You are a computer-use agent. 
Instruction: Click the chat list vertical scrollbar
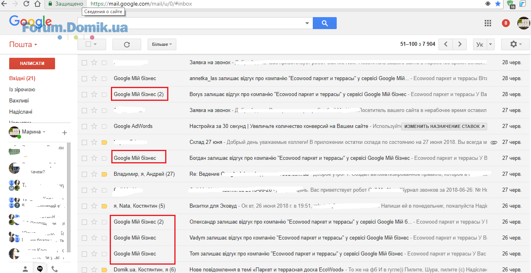[x=69, y=197]
